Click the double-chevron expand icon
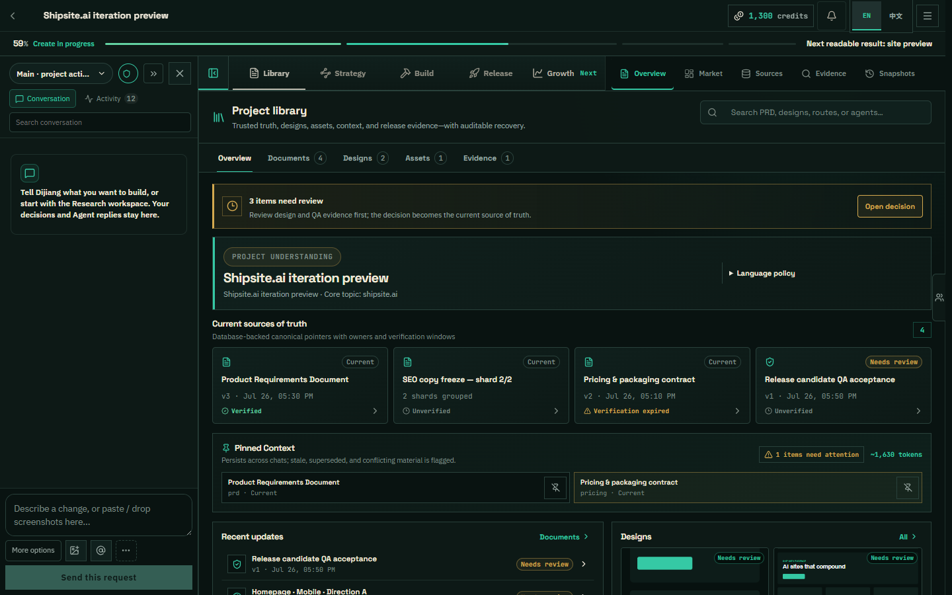 [153, 73]
